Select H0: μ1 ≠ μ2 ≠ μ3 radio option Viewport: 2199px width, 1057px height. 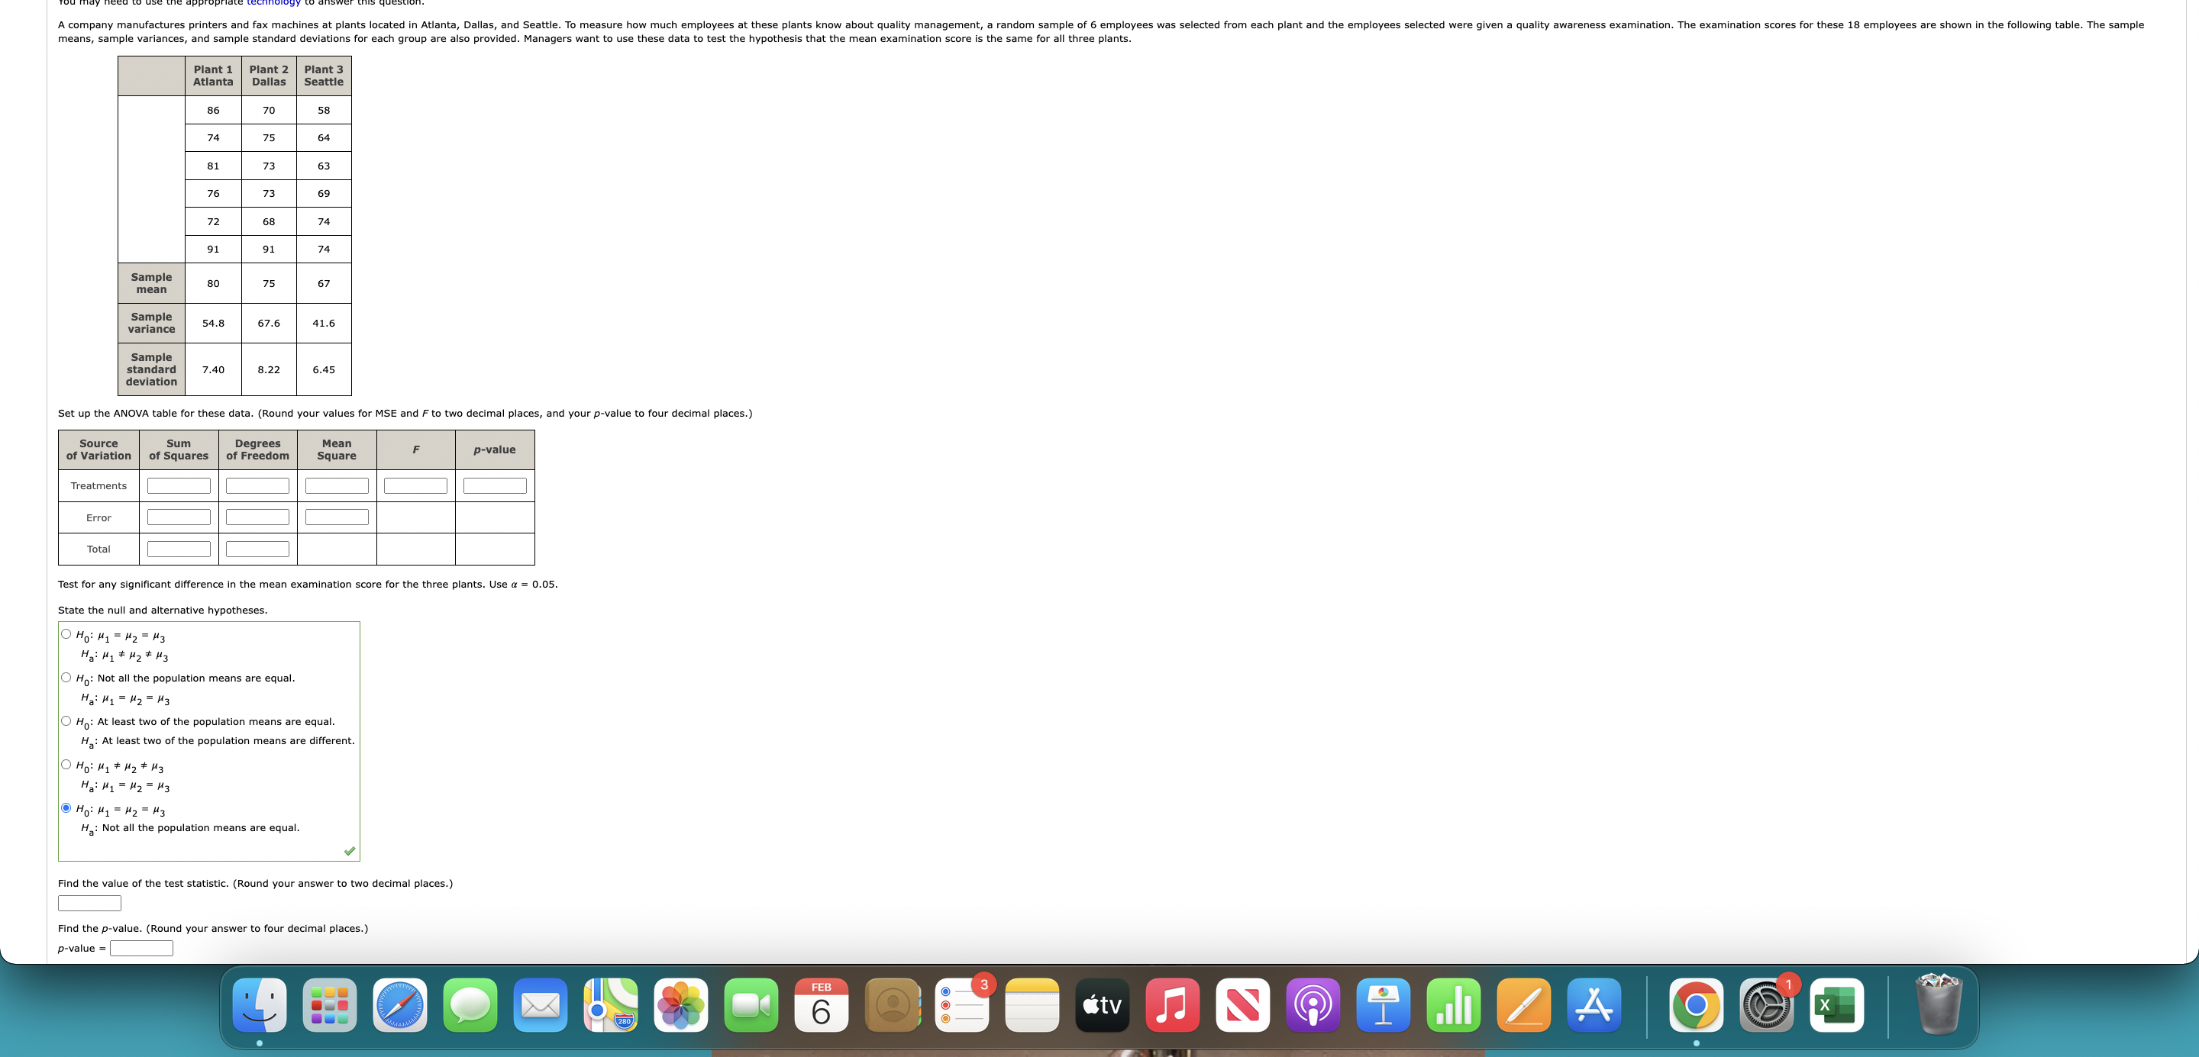[x=66, y=765]
